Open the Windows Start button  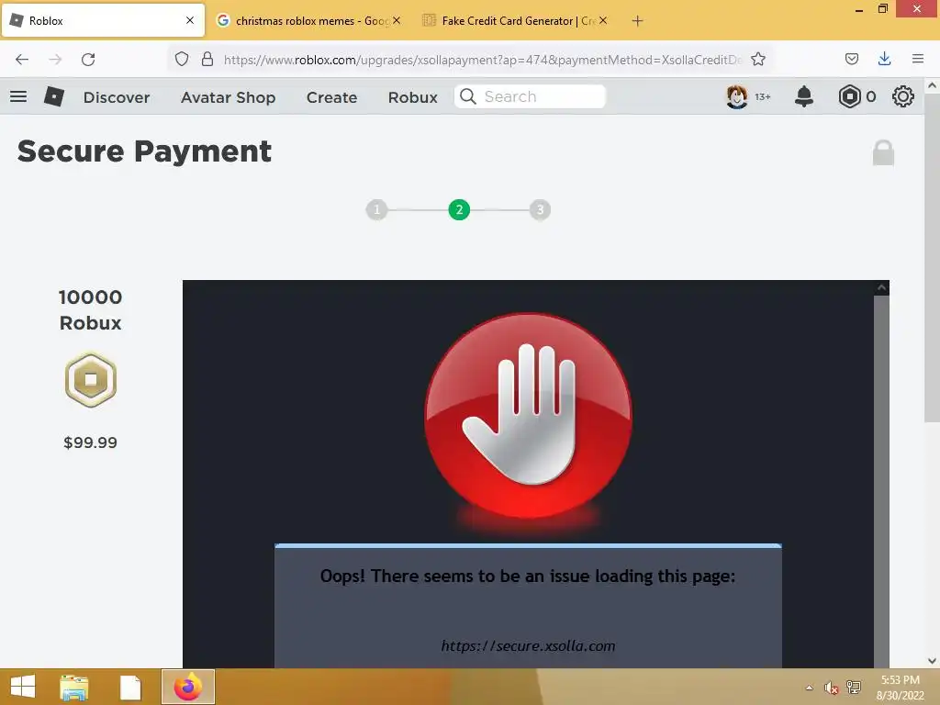(23, 687)
